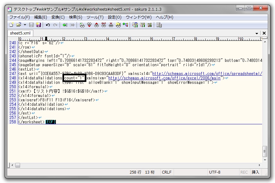Image resolution: width=275 pixels, height=183 pixels.
Task: Open the outline analysis icon
Action: click(125, 25)
